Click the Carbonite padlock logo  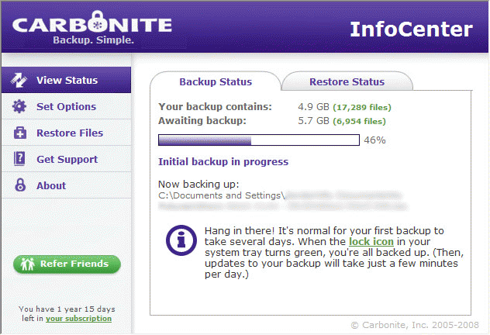pyautogui.click(x=98, y=22)
